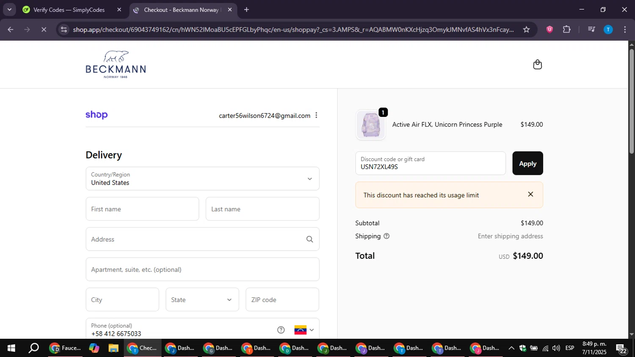This screenshot has height=357, width=635.
Task: Switch to the Chec... taskbar window
Action: pyautogui.click(x=143, y=348)
